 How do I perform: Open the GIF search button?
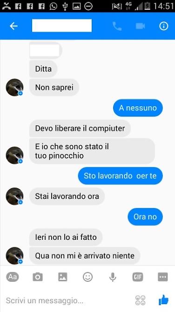138,277
